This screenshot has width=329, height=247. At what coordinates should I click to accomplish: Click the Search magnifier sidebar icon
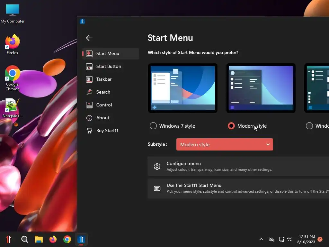[x=89, y=92]
